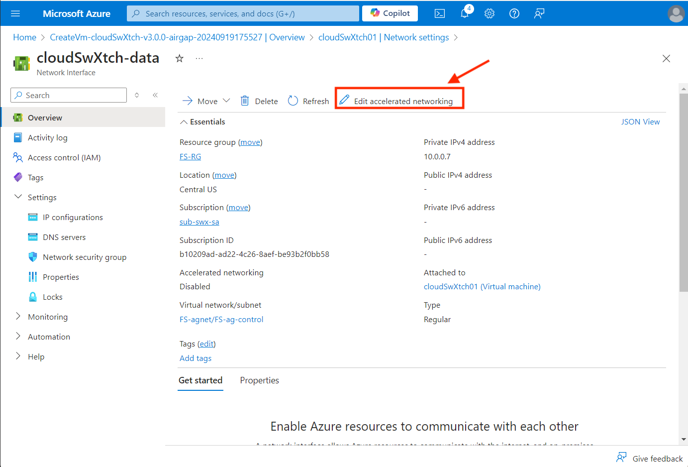Select the Get started tab
The height and width of the screenshot is (467, 688).
pos(200,380)
